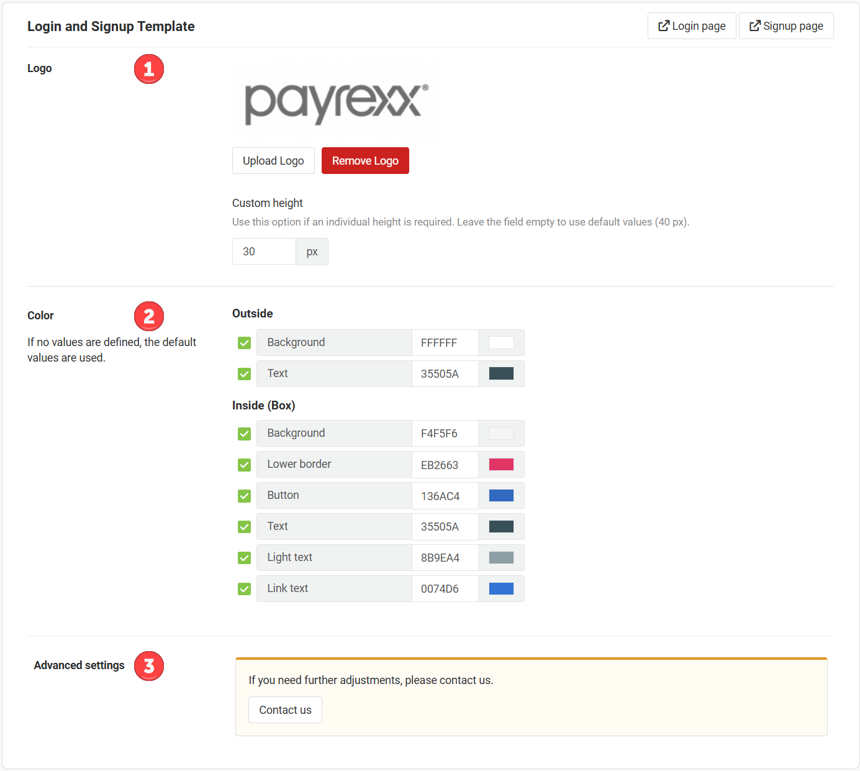Edit the FFFFFF hex value field
Screen dimensions: 860x771
(x=445, y=343)
